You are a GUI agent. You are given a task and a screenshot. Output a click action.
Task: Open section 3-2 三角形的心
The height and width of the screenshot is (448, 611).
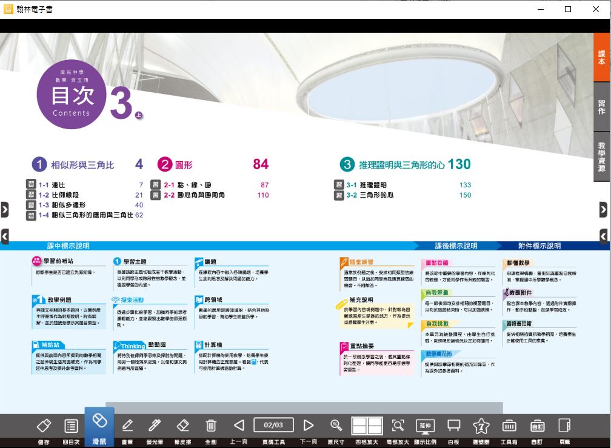click(370, 195)
